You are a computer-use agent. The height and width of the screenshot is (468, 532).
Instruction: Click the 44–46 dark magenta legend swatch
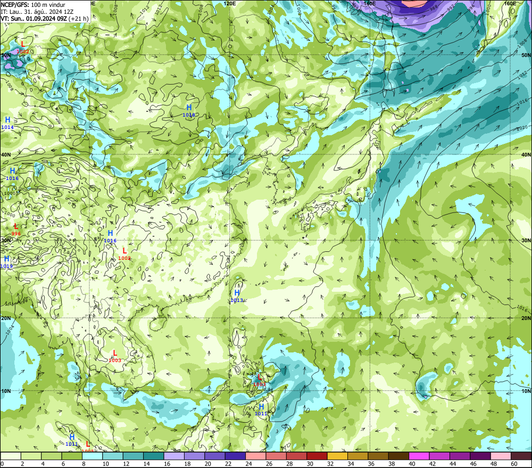pyautogui.click(x=460, y=456)
